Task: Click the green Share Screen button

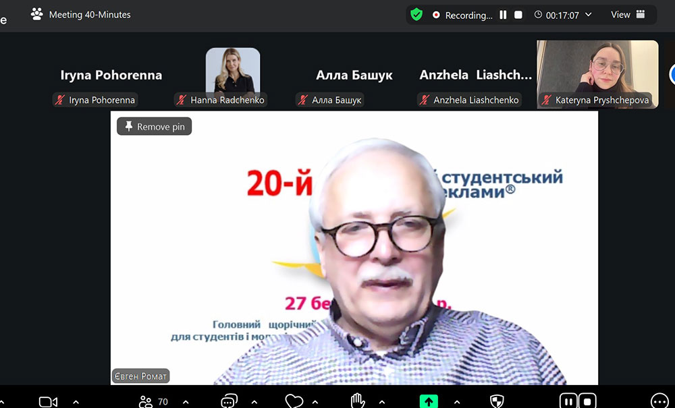Action: coord(429,401)
